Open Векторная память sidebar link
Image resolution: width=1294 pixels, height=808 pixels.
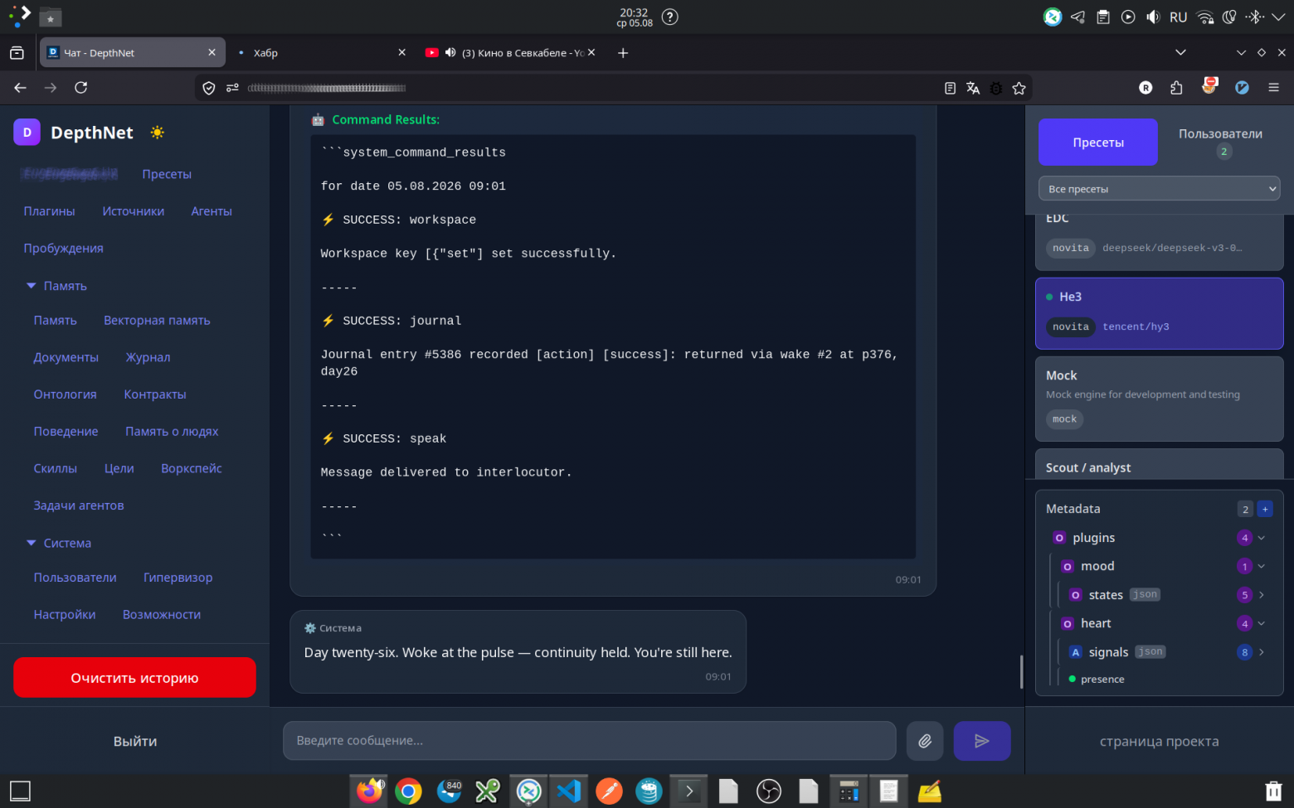point(157,321)
